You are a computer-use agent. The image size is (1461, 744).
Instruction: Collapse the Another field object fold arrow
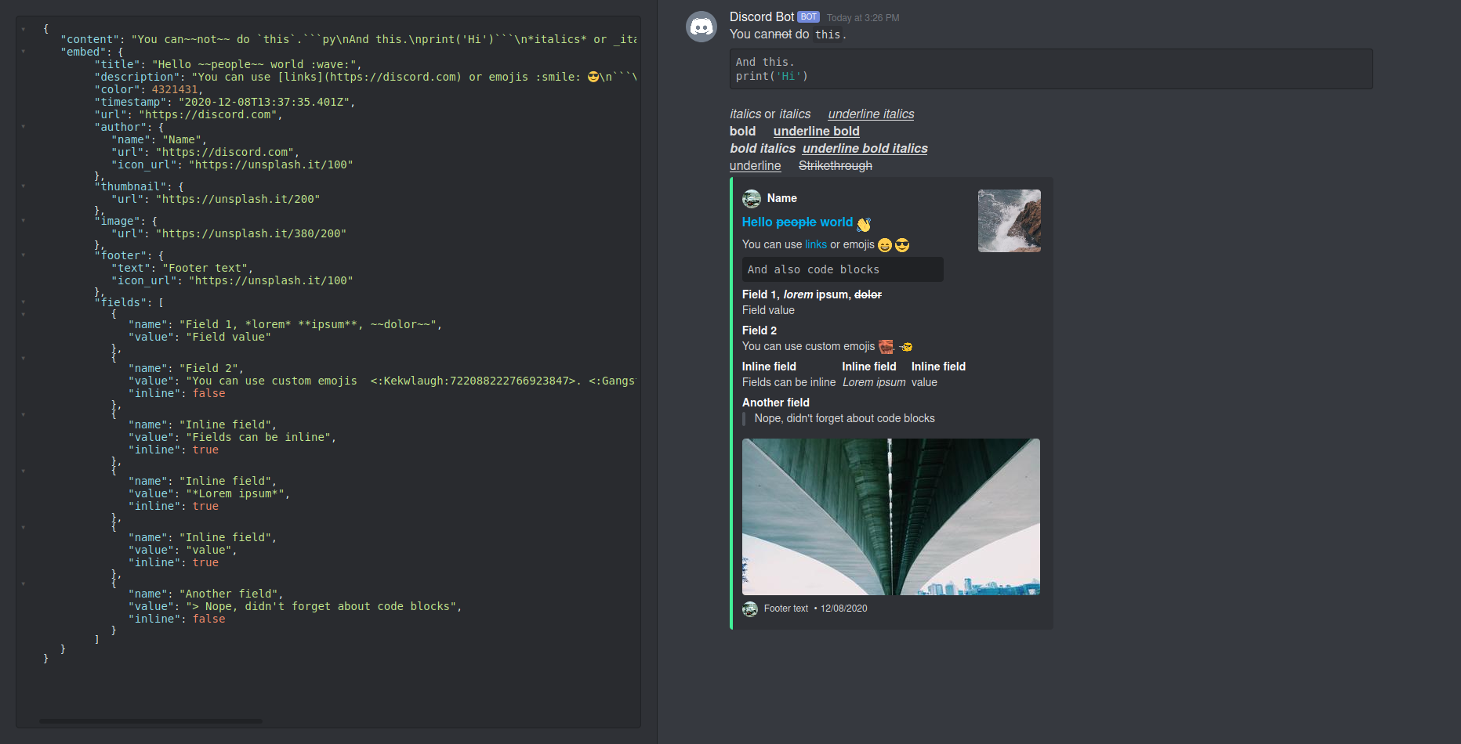[x=24, y=584]
